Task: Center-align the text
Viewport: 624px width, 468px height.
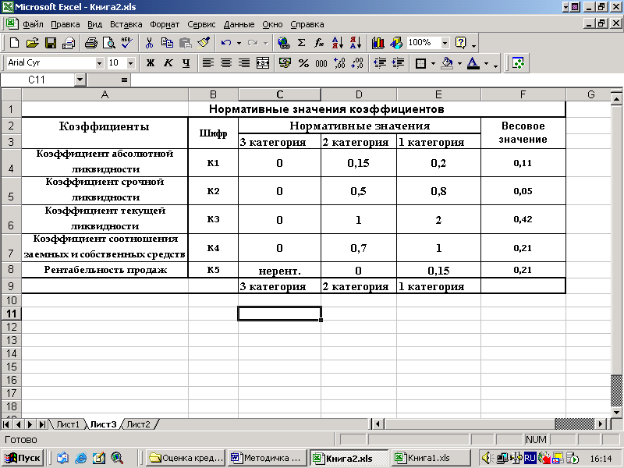Action: click(x=226, y=63)
